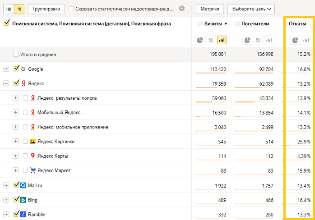Image resolution: width=315 pixels, height=220 pixels.
Task: Collapse the Яндекс row
Action: tap(6, 83)
